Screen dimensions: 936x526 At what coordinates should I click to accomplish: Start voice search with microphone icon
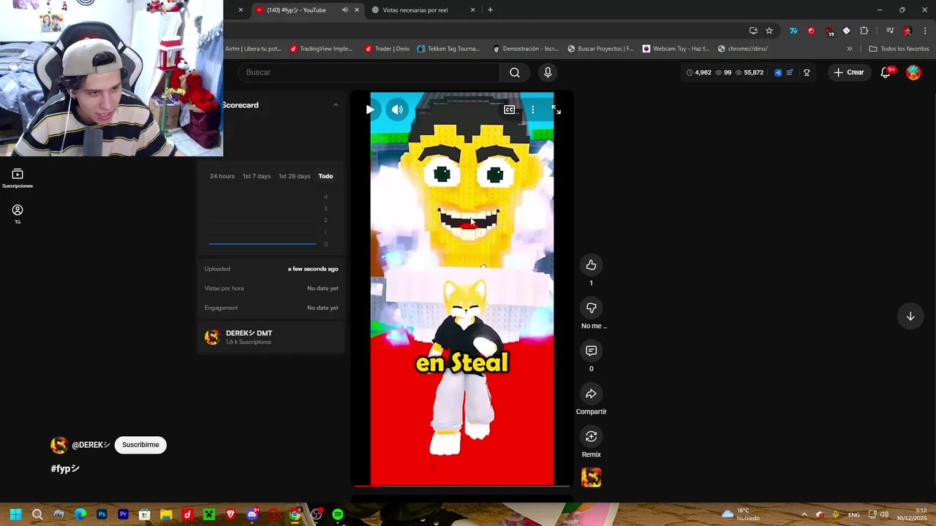(548, 72)
